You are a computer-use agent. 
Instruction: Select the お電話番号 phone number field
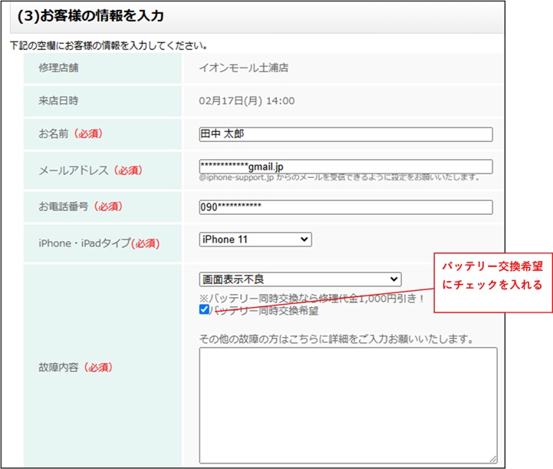(345, 207)
